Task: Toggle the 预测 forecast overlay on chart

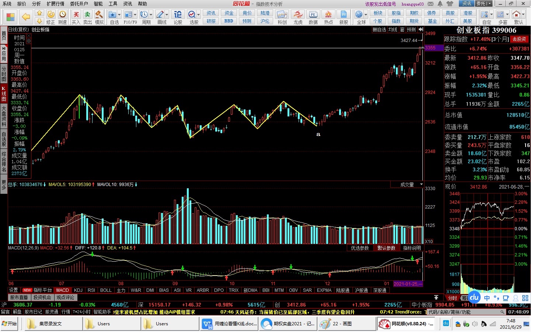Action: click(411, 29)
